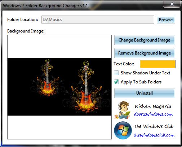Click Change Background Image button

click(145, 40)
